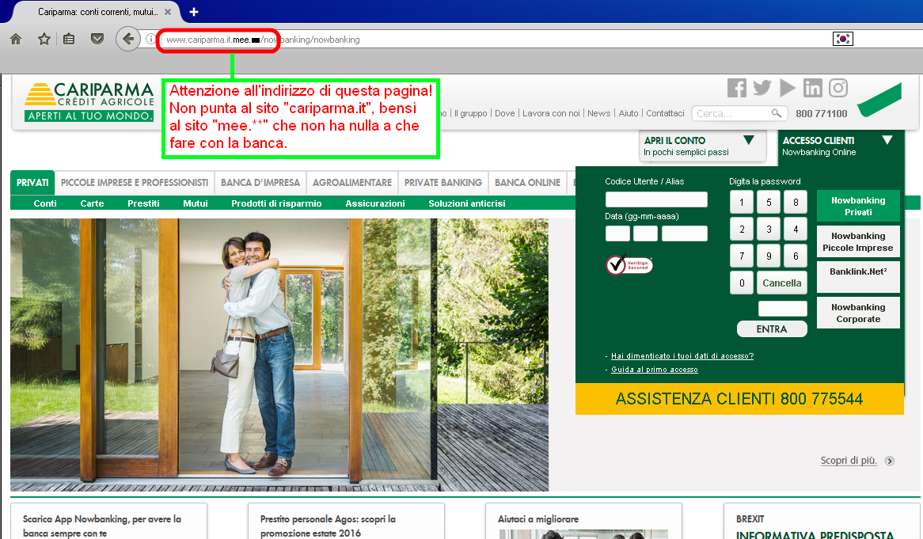Click keypad digit 5
923x539 pixels.
pyautogui.click(x=769, y=202)
